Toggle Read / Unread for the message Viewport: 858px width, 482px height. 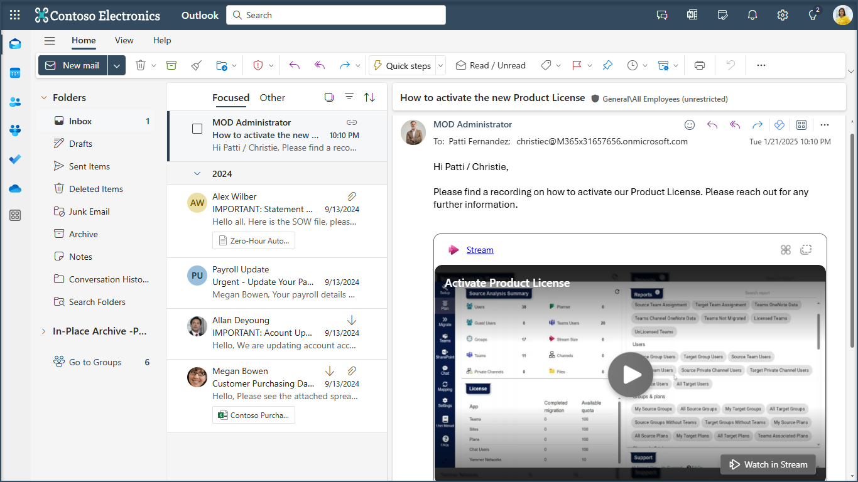click(491, 65)
